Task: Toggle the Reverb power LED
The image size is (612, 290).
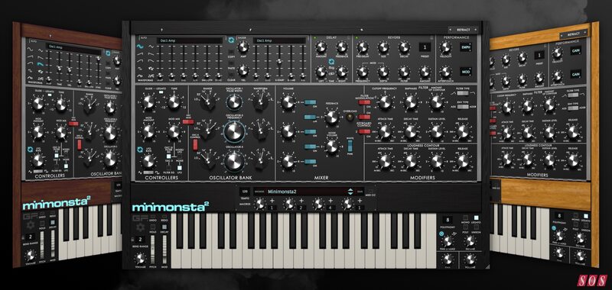Action: pyautogui.click(x=356, y=37)
